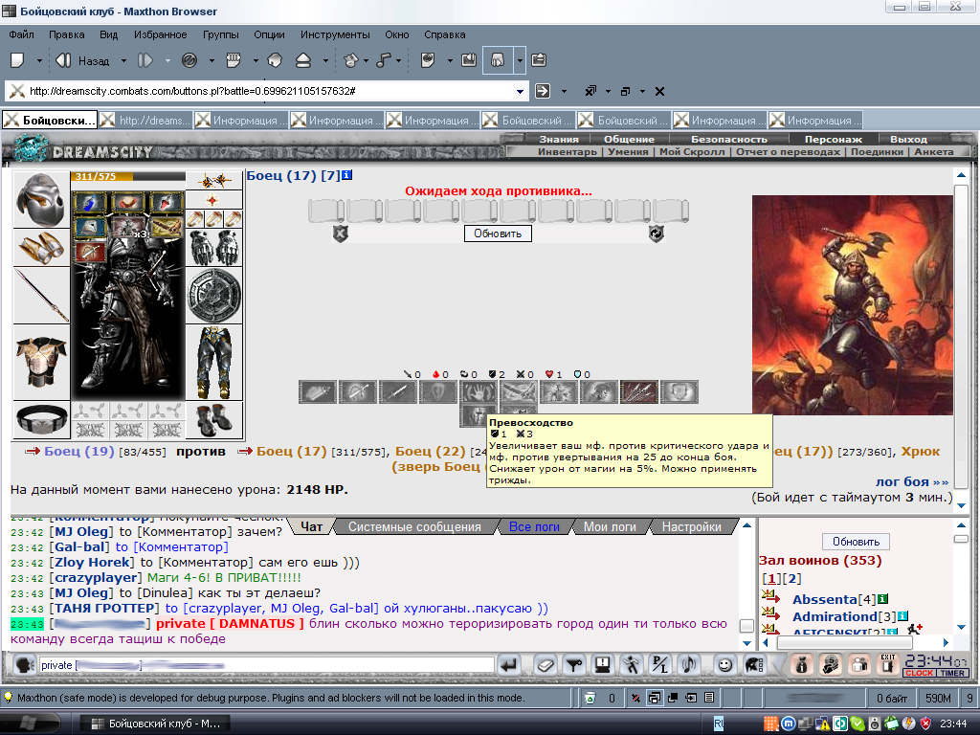Switch to the Мои логи chat tab
980x735 pixels.
pos(610,527)
